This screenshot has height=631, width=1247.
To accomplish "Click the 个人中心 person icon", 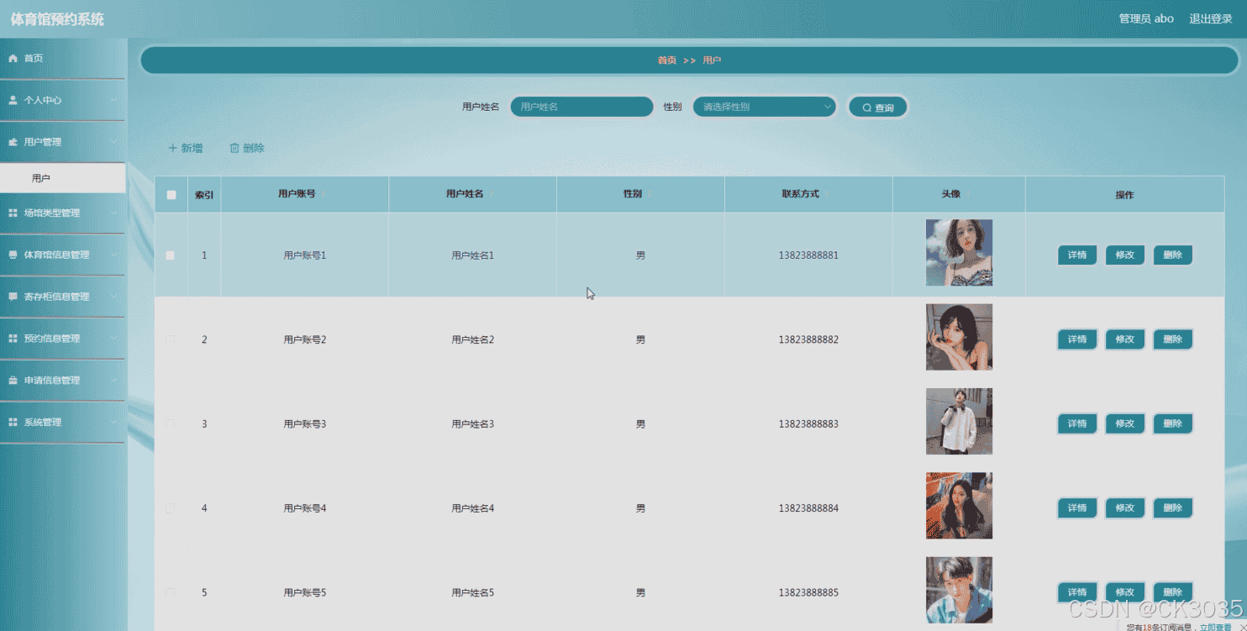I will coord(13,100).
